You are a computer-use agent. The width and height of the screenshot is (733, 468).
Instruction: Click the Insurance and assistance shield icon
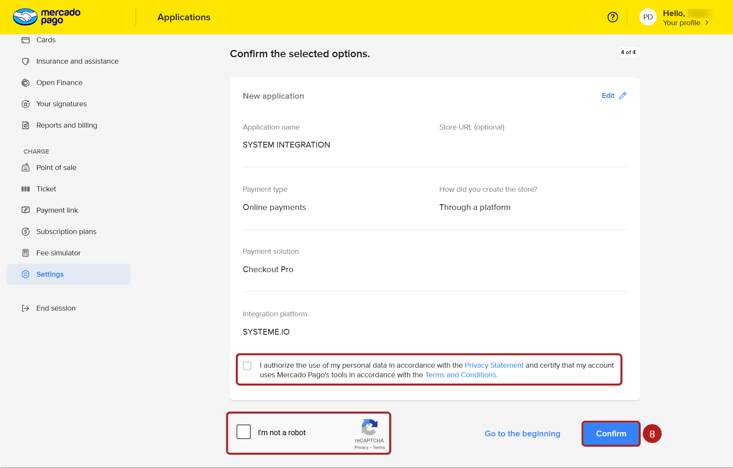(x=26, y=61)
